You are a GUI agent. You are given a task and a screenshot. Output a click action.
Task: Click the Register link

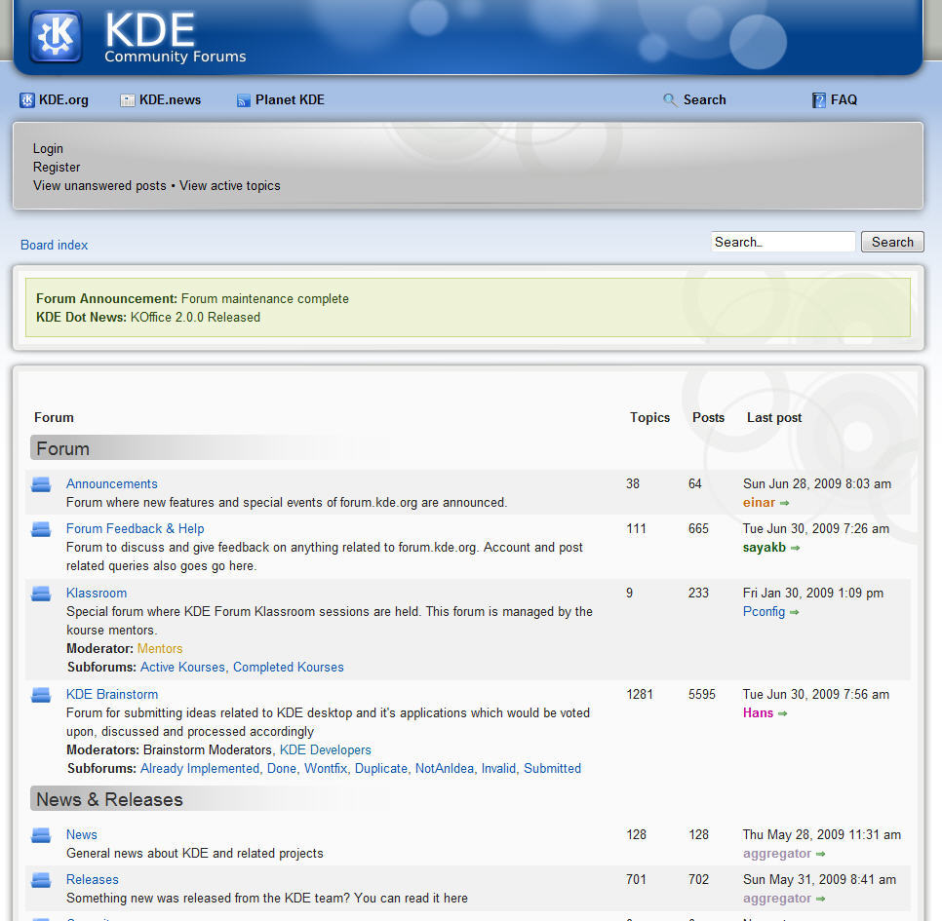[57, 167]
